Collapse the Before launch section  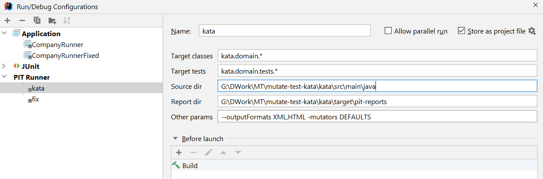(x=175, y=138)
